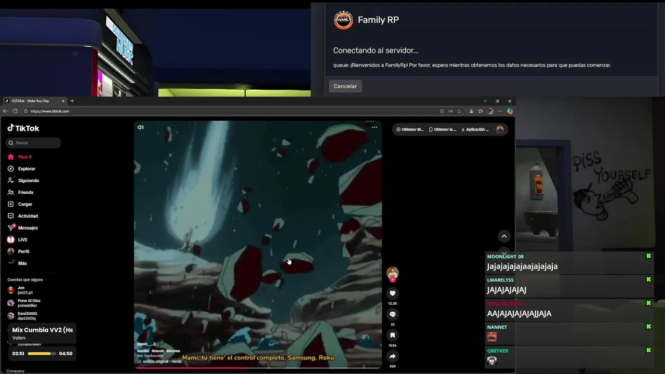Open followed account Dani300IQ
Viewport: 665px width, 374px height.
[x=22, y=316]
